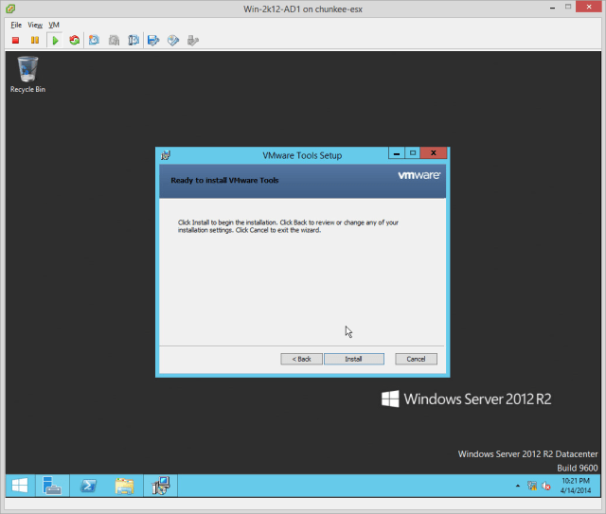Click the VMware Tools installer taskbar icon
The height and width of the screenshot is (514, 606).
[161, 486]
